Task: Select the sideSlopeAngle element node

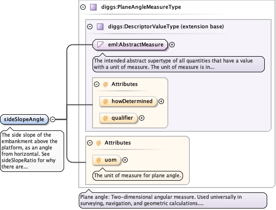Action: click(24, 119)
